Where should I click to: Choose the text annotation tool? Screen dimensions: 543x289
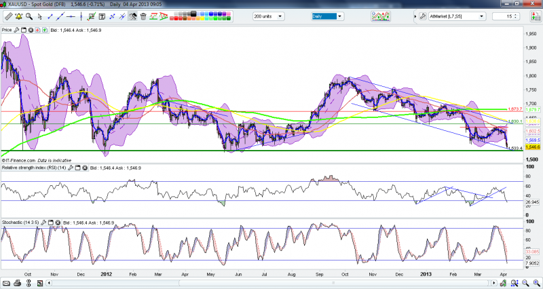(x=102, y=16)
